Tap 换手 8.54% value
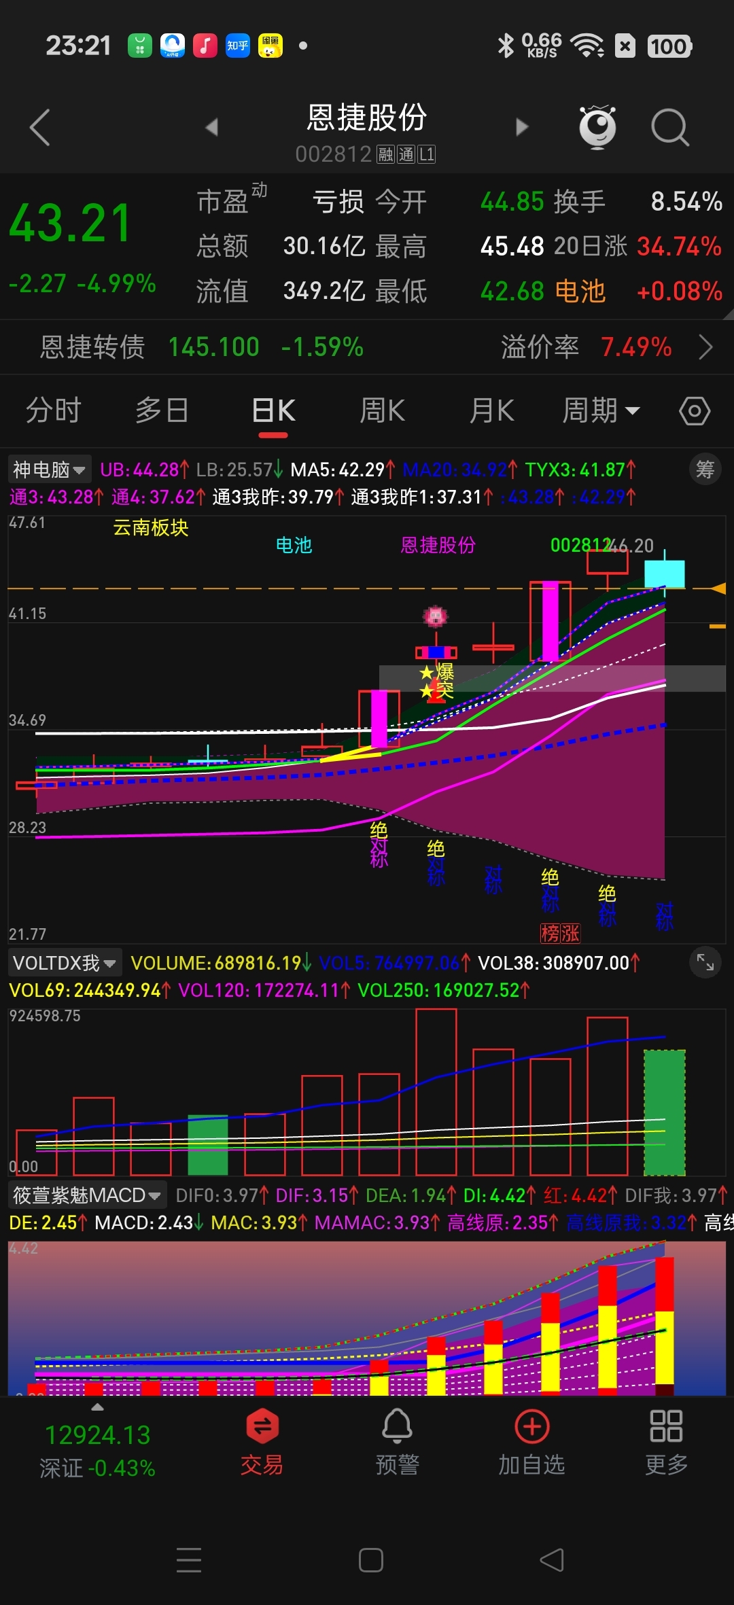Image resolution: width=734 pixels, height=1605 pixels. (x=686, y=202)
